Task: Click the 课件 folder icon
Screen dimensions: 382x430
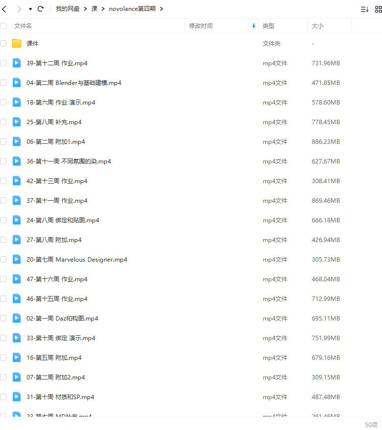Action: click(x=17, y=43)
